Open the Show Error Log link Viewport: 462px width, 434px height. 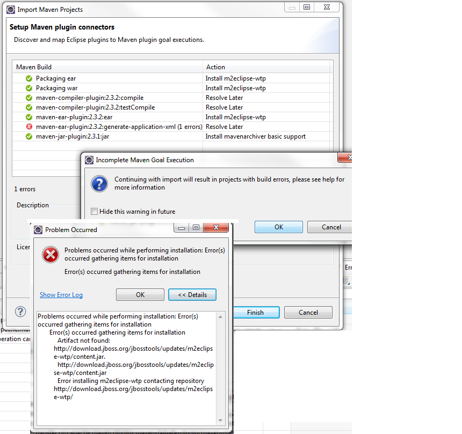click(61, 295)
